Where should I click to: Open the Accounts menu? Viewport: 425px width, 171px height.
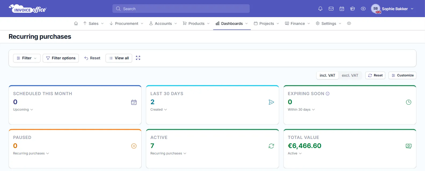click(x=163, y=24)
